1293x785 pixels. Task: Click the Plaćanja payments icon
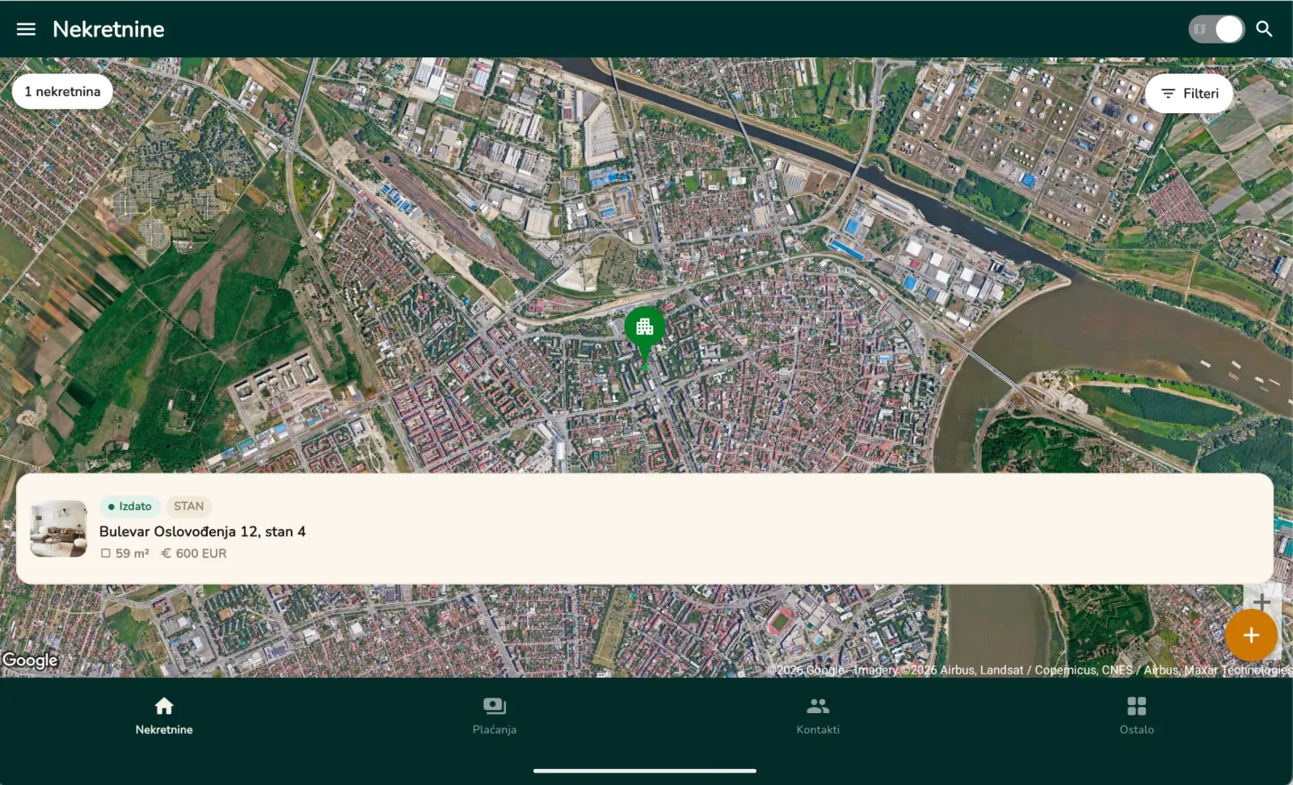click(x=495, y=707)
